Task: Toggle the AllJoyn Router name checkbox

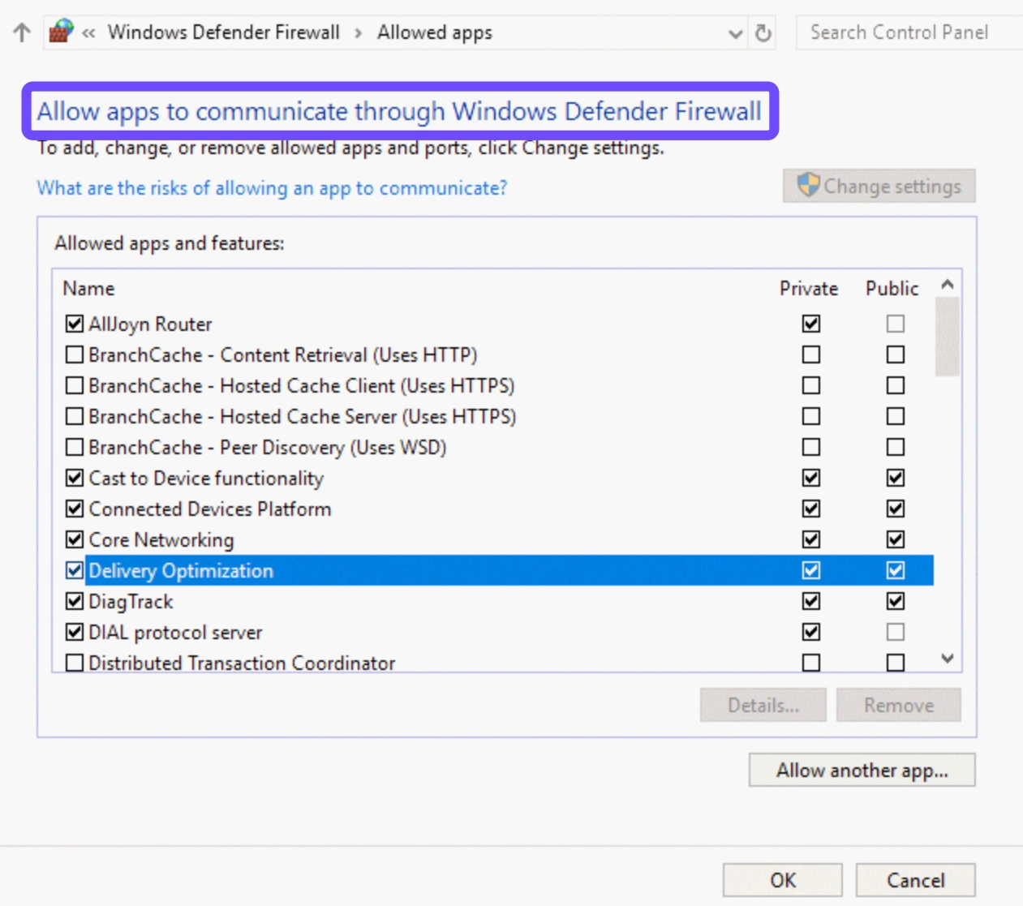Action: (75, 324)
